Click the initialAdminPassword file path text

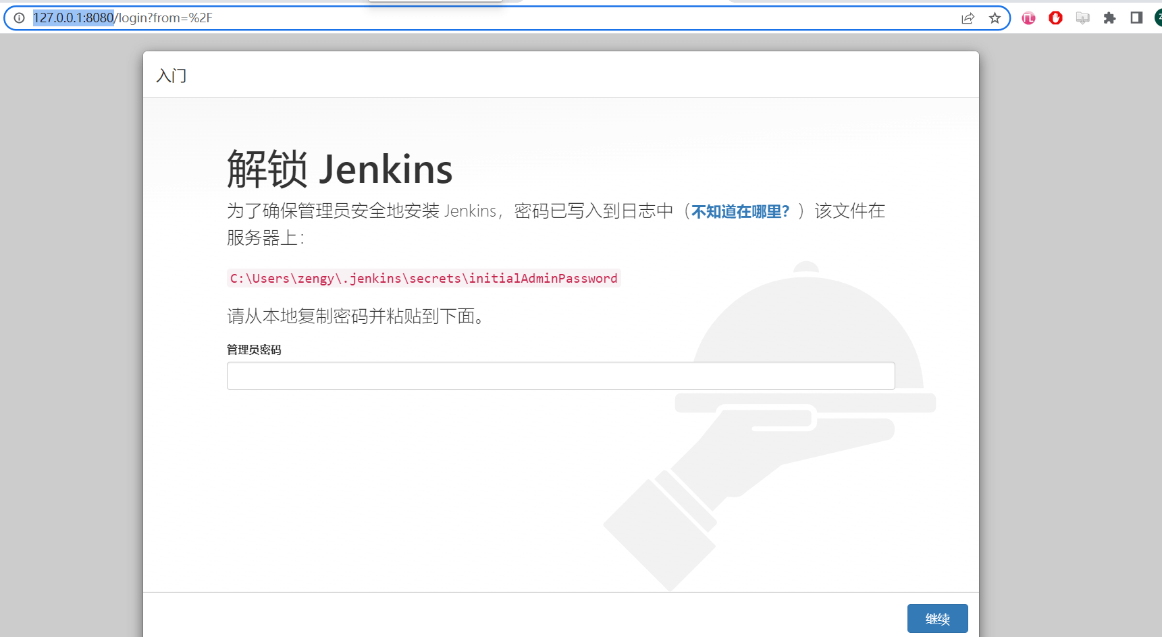coord(423,278)
